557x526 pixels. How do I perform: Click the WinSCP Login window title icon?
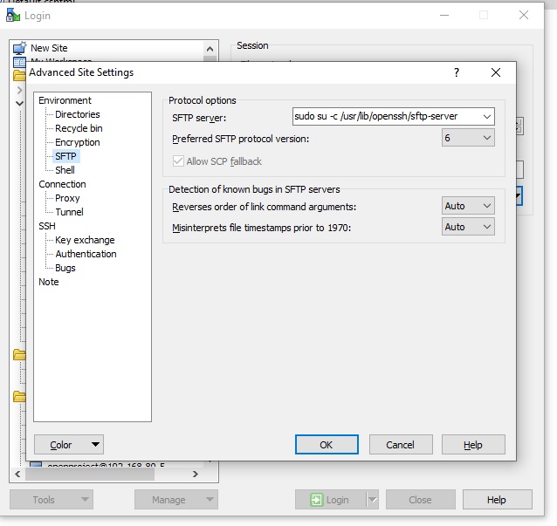coord(12,15)
